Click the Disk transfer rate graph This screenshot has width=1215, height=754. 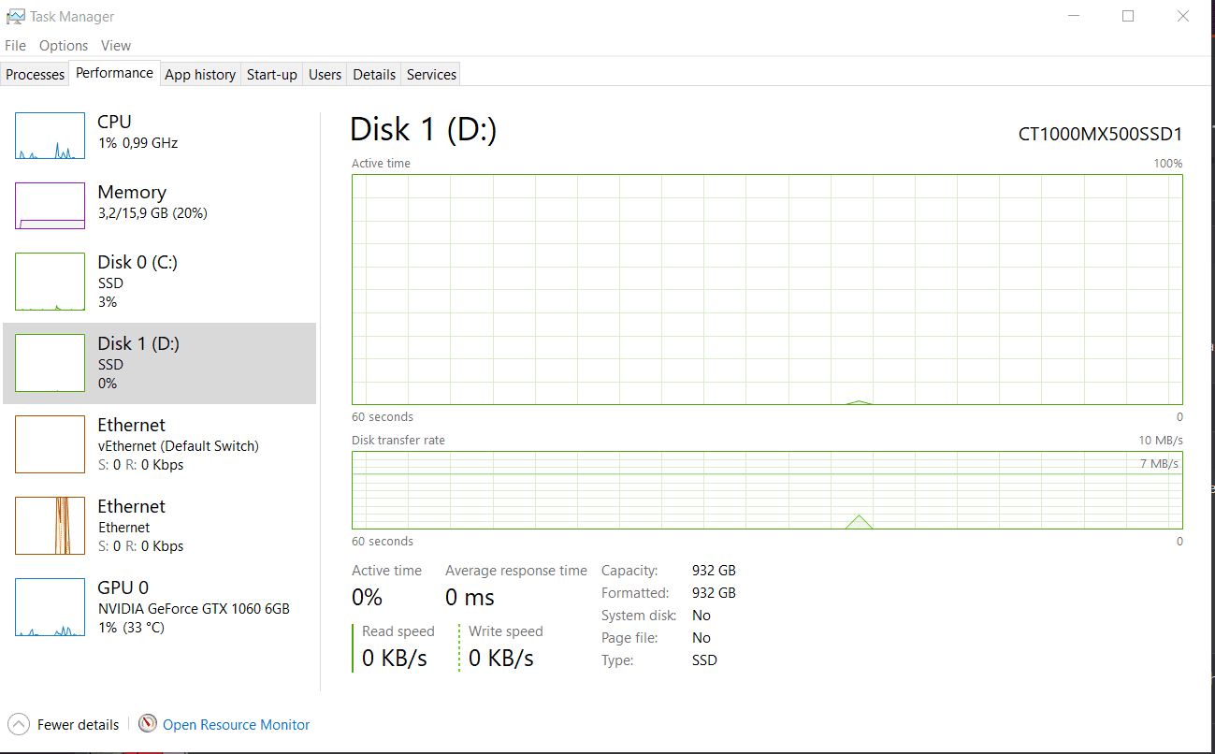(767, 490)
